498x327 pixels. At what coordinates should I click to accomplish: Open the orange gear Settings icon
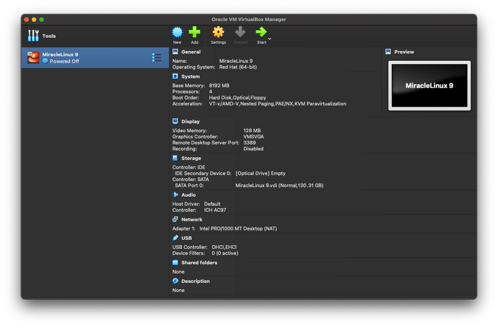[218, 32]
